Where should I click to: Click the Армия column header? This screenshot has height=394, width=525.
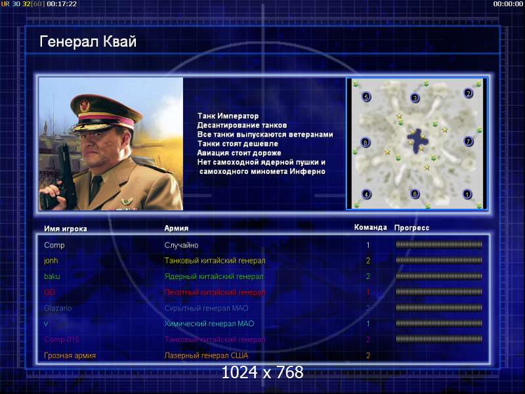[x=176, y=228]
